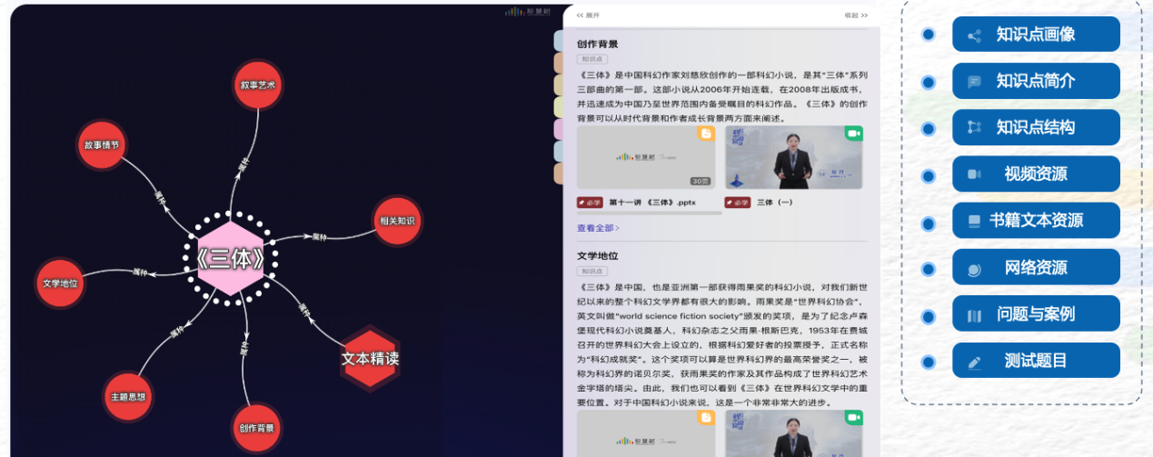Screen dimensions: 1153x457
Task: Click the topmost blue side tab
Action: pyautogui.click(x=557, y=41)
